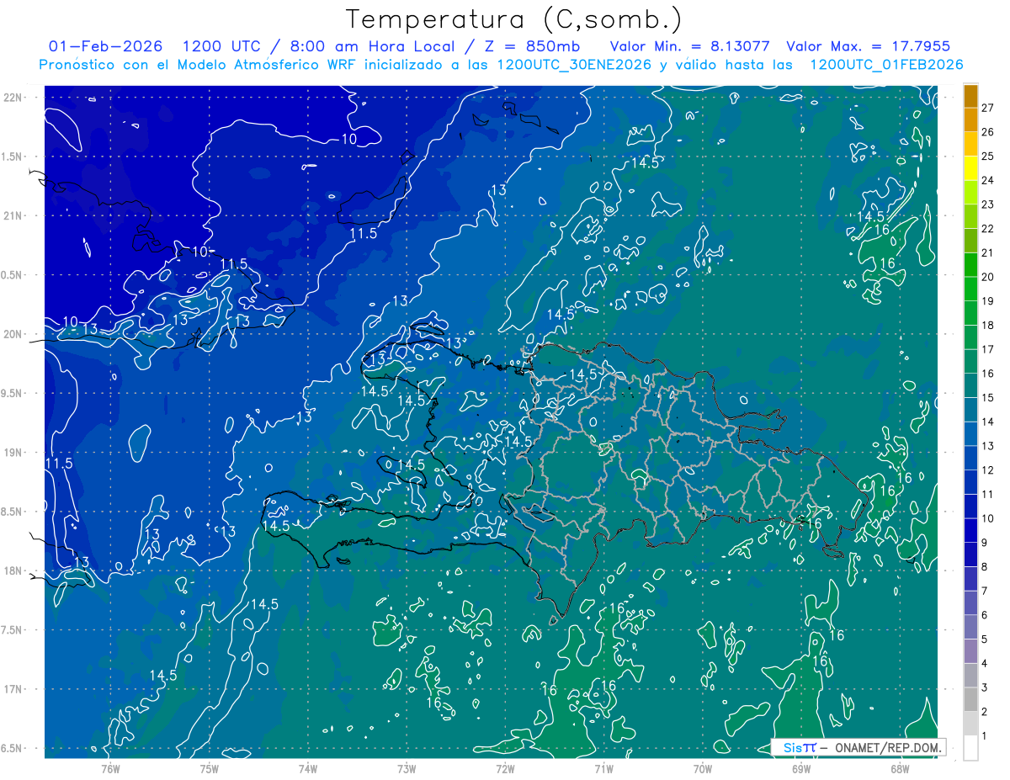
Task: Click the legend value 16
Action: [x=988, y=374]
